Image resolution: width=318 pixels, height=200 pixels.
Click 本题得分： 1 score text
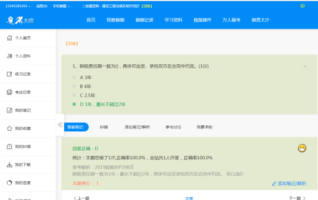click(85, 184)
